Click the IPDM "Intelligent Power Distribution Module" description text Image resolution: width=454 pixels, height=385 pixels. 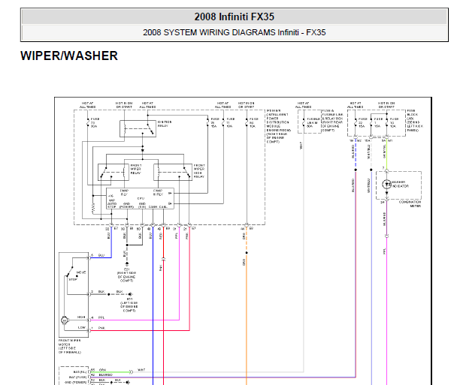[x=278, y=126]
